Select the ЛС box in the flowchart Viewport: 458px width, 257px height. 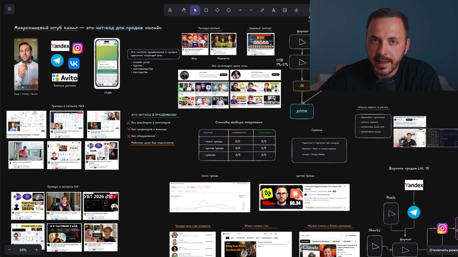tap(302, 86)
